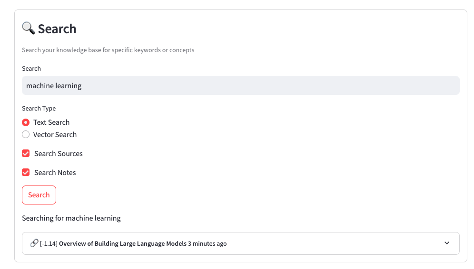Focus the search field containing machine learning

click(240, 86)
